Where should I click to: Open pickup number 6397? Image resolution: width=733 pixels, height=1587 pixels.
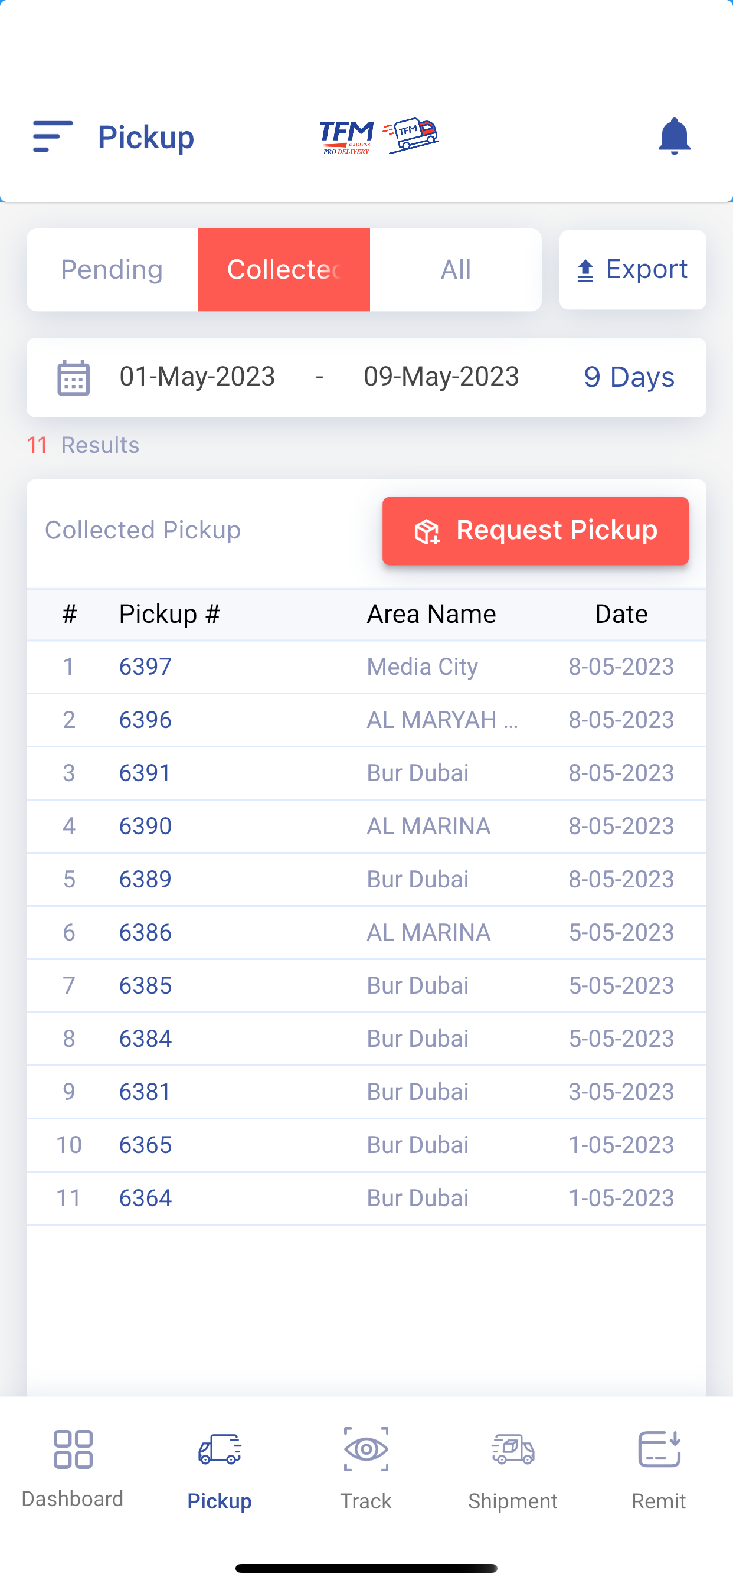[145, 667]
